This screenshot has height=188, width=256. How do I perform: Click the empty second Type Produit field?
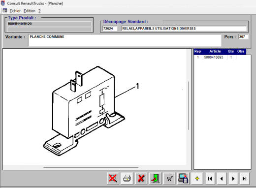(49, 29)
